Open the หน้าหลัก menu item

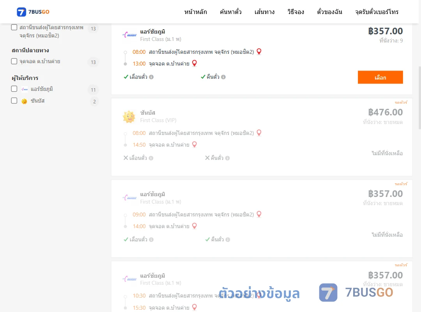tap(195, 12)
